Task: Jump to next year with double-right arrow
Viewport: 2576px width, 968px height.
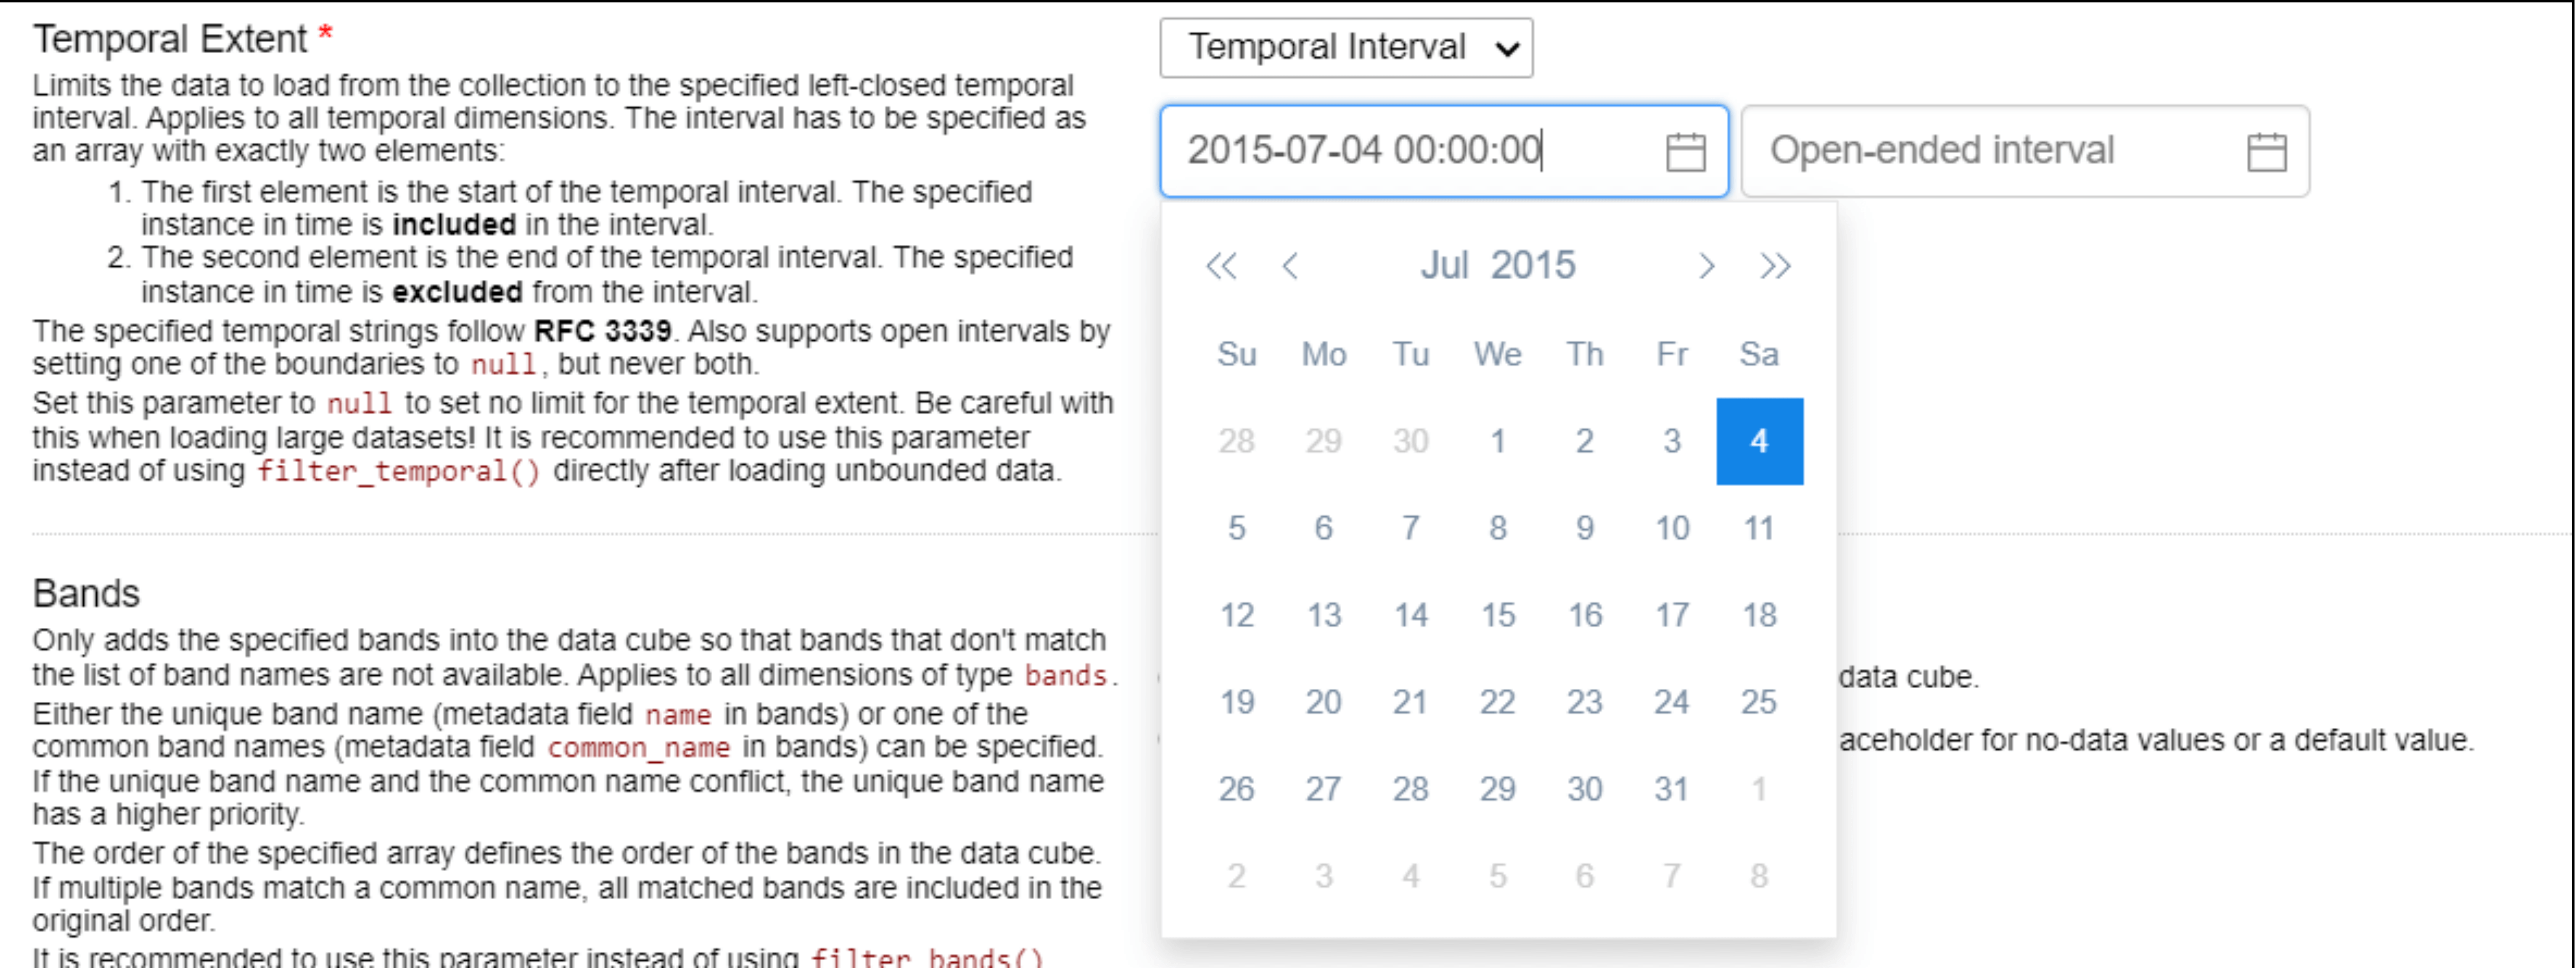Action: [1775, 266]
